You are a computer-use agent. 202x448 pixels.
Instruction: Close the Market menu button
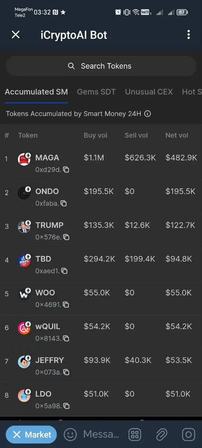[x=31, y=434]
